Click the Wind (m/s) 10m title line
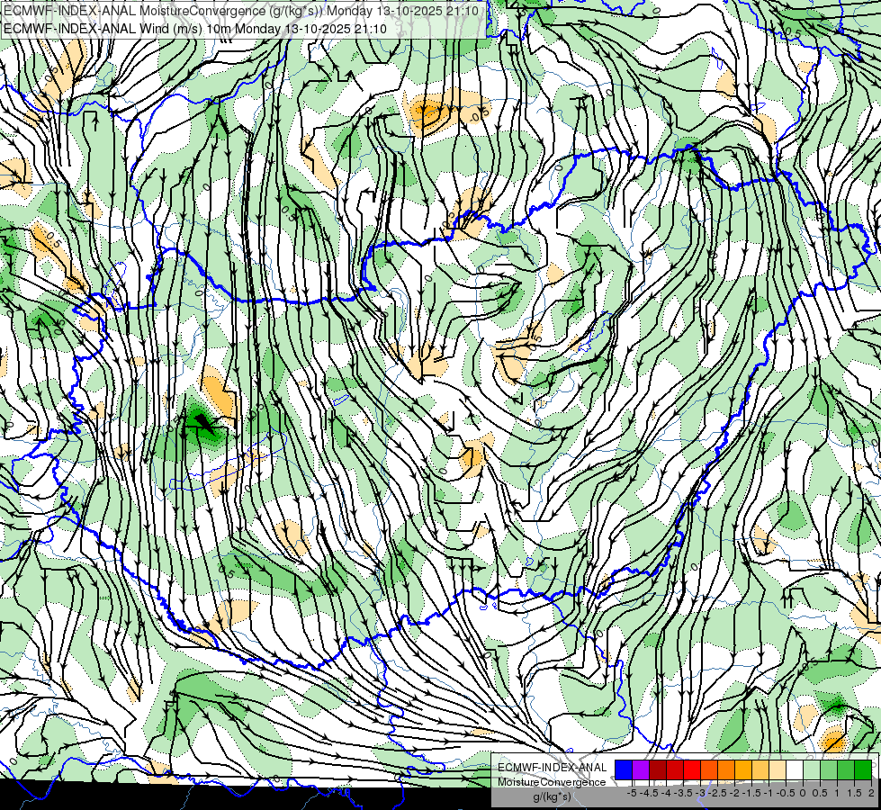Image resolution: width=881 pixels, height=810 pixels. 195,29
